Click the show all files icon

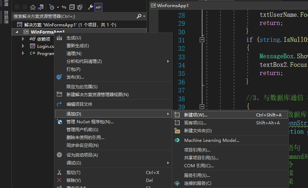[80, 7]
